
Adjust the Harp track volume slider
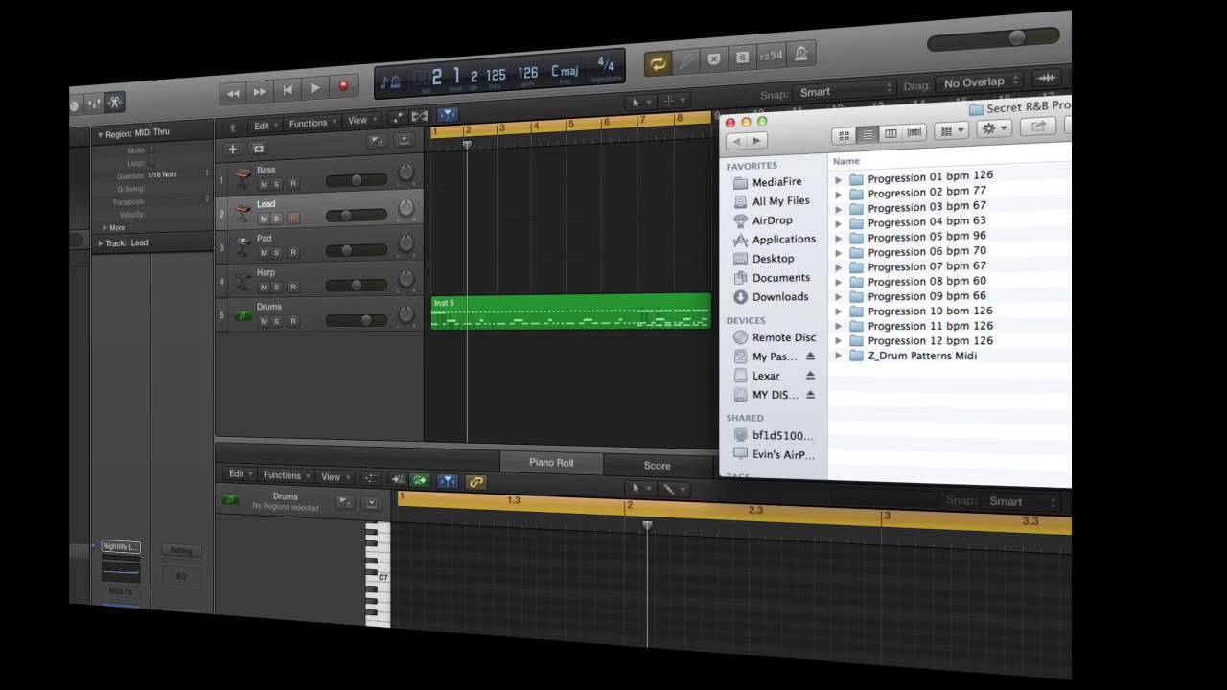tap(356, 286)
